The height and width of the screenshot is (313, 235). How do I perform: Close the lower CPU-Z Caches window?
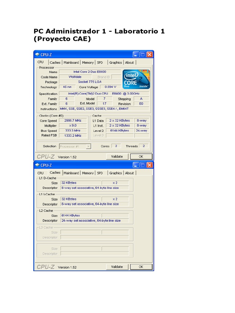coord(150,165)
